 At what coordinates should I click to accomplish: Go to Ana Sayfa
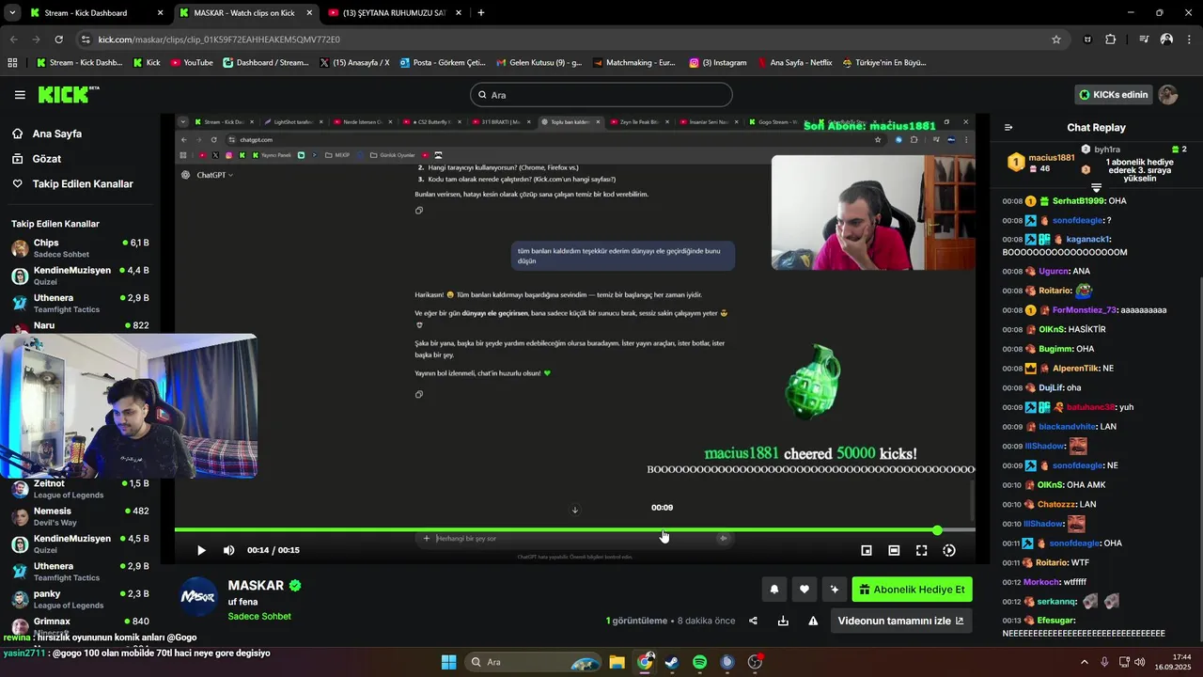point(56,134)
